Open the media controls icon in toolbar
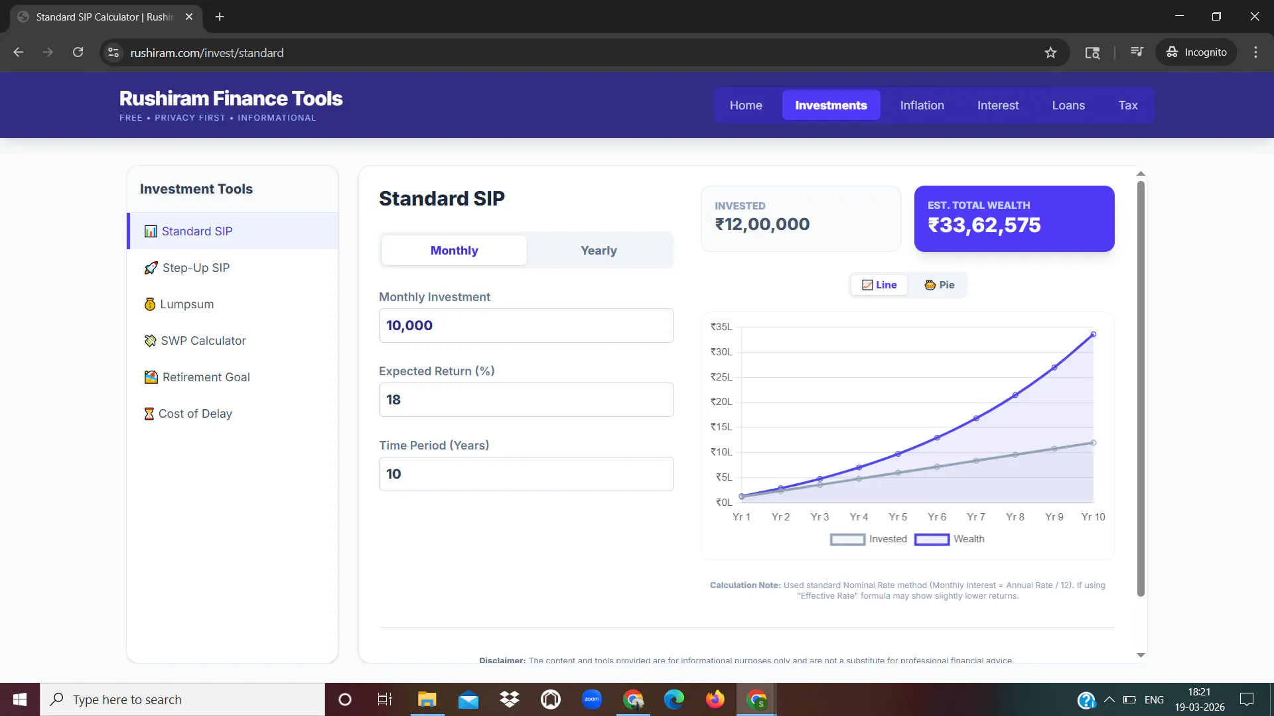The image size is (1274, 716). click(x=1137, y=52)
